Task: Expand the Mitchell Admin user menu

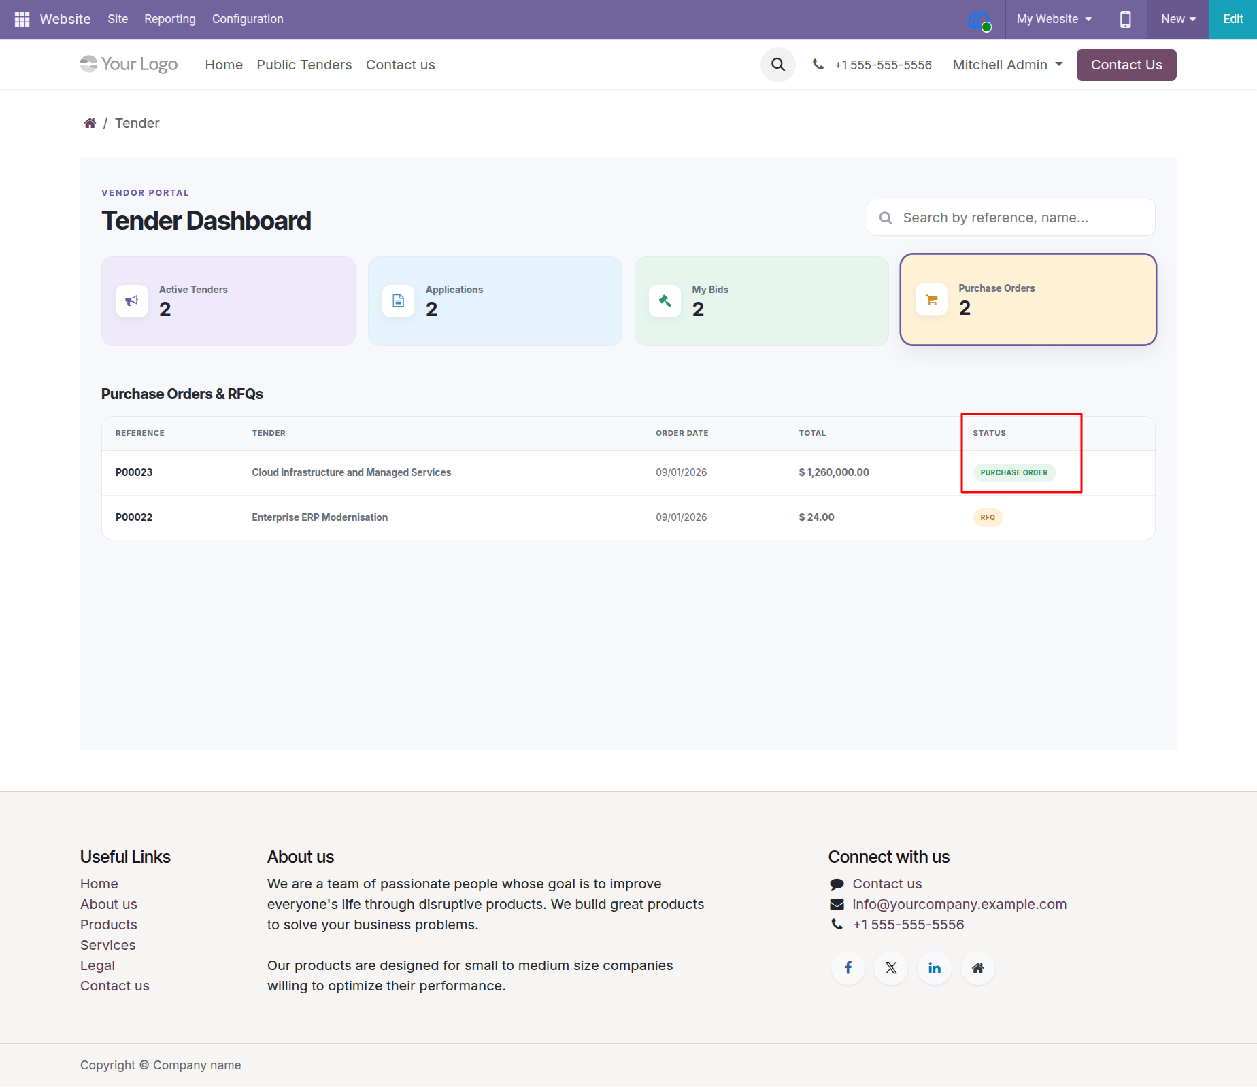Action: [1007, 65]
